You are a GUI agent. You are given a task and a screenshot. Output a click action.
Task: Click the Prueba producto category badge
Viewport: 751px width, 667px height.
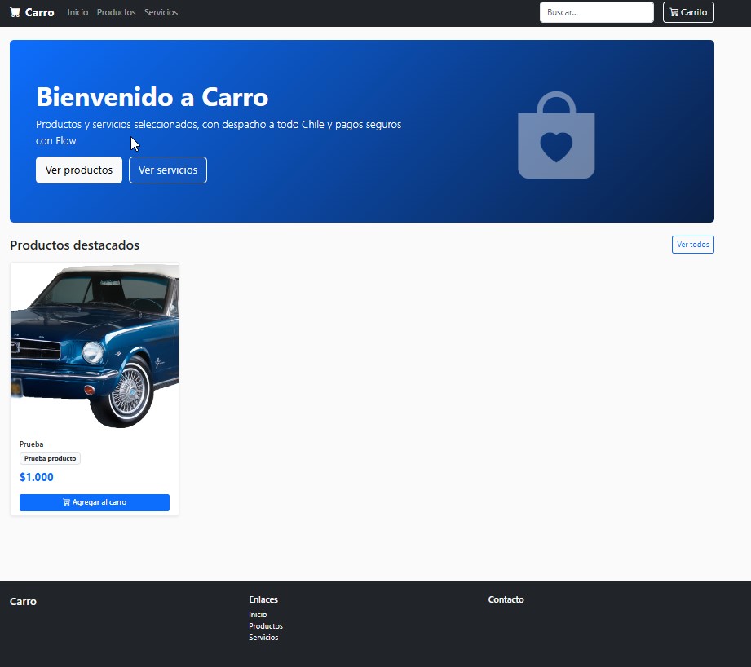pos(51,458)
